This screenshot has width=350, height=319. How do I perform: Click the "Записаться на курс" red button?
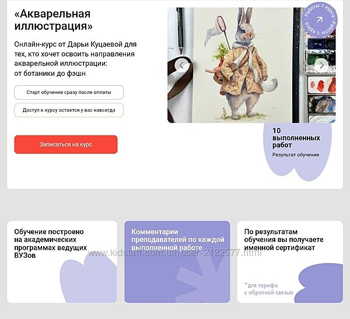pyautogui.click(x=66, y=145)
